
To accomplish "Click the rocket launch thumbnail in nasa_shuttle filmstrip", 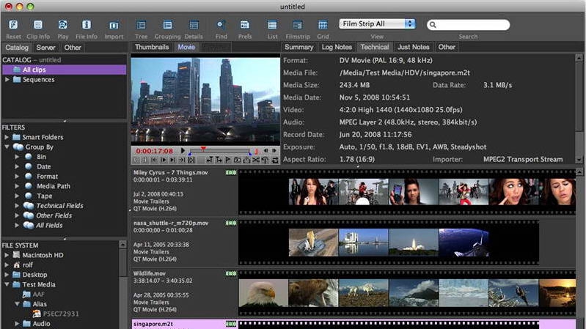I will pos(414,243).
